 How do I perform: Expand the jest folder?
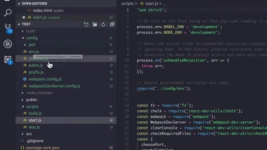point(25,45)
